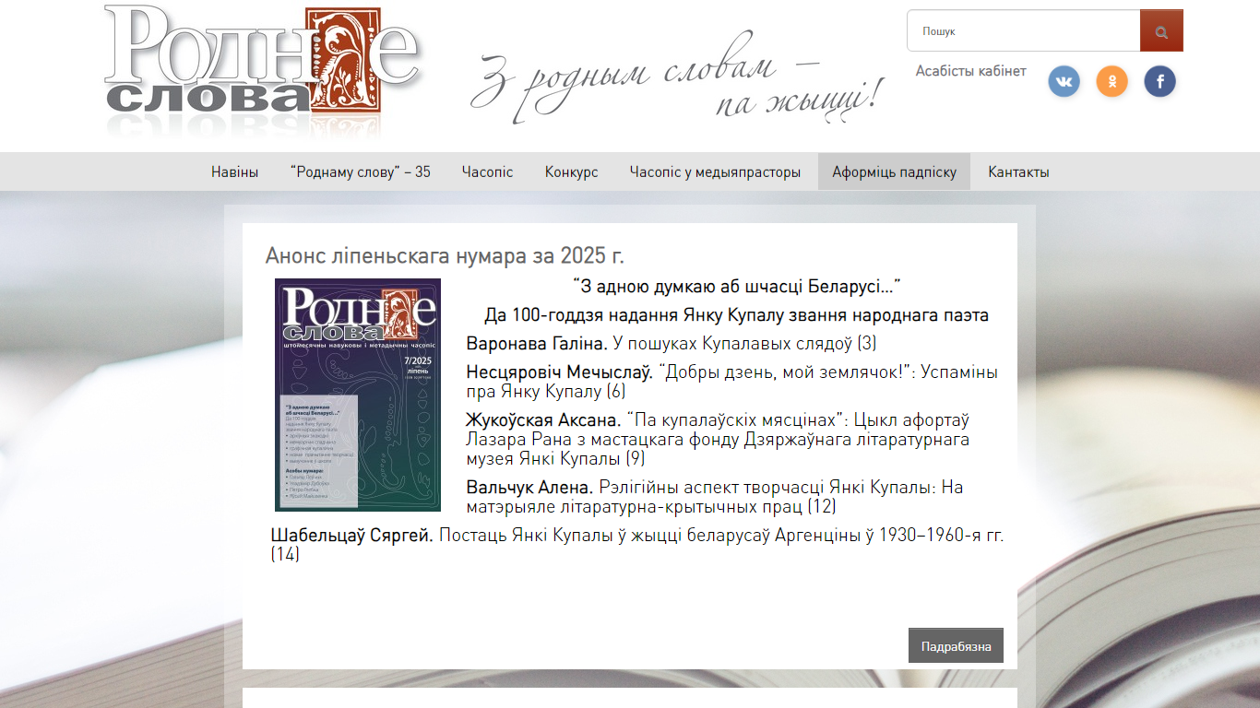Click the text "З адною думкаю аб шчасці Беларусі..."
Screen dimensions: 1260x708
[736, 287]
